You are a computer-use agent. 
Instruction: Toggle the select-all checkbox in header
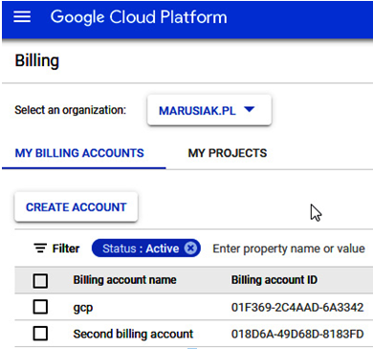coord(40,281)
